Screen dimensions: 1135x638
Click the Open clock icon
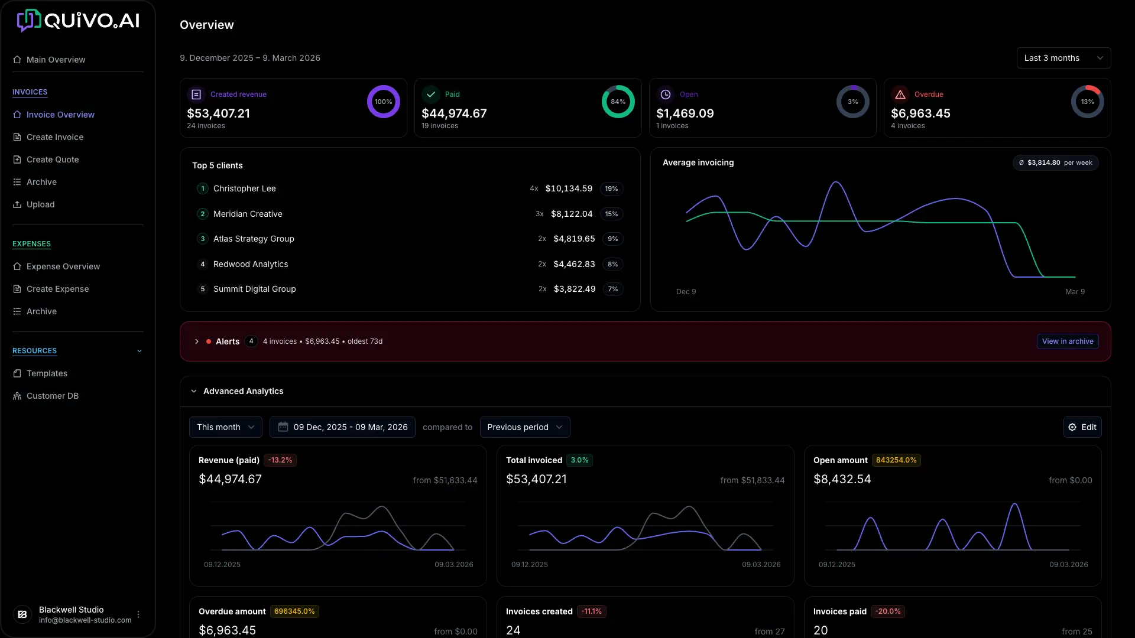pyautogui.click(x=665, y=95)
